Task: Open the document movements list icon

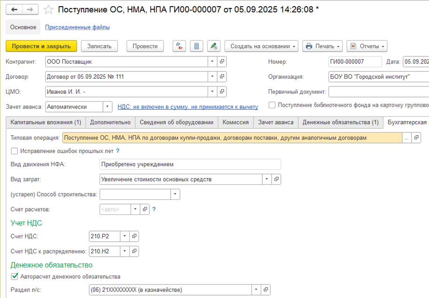Action: 196,46
